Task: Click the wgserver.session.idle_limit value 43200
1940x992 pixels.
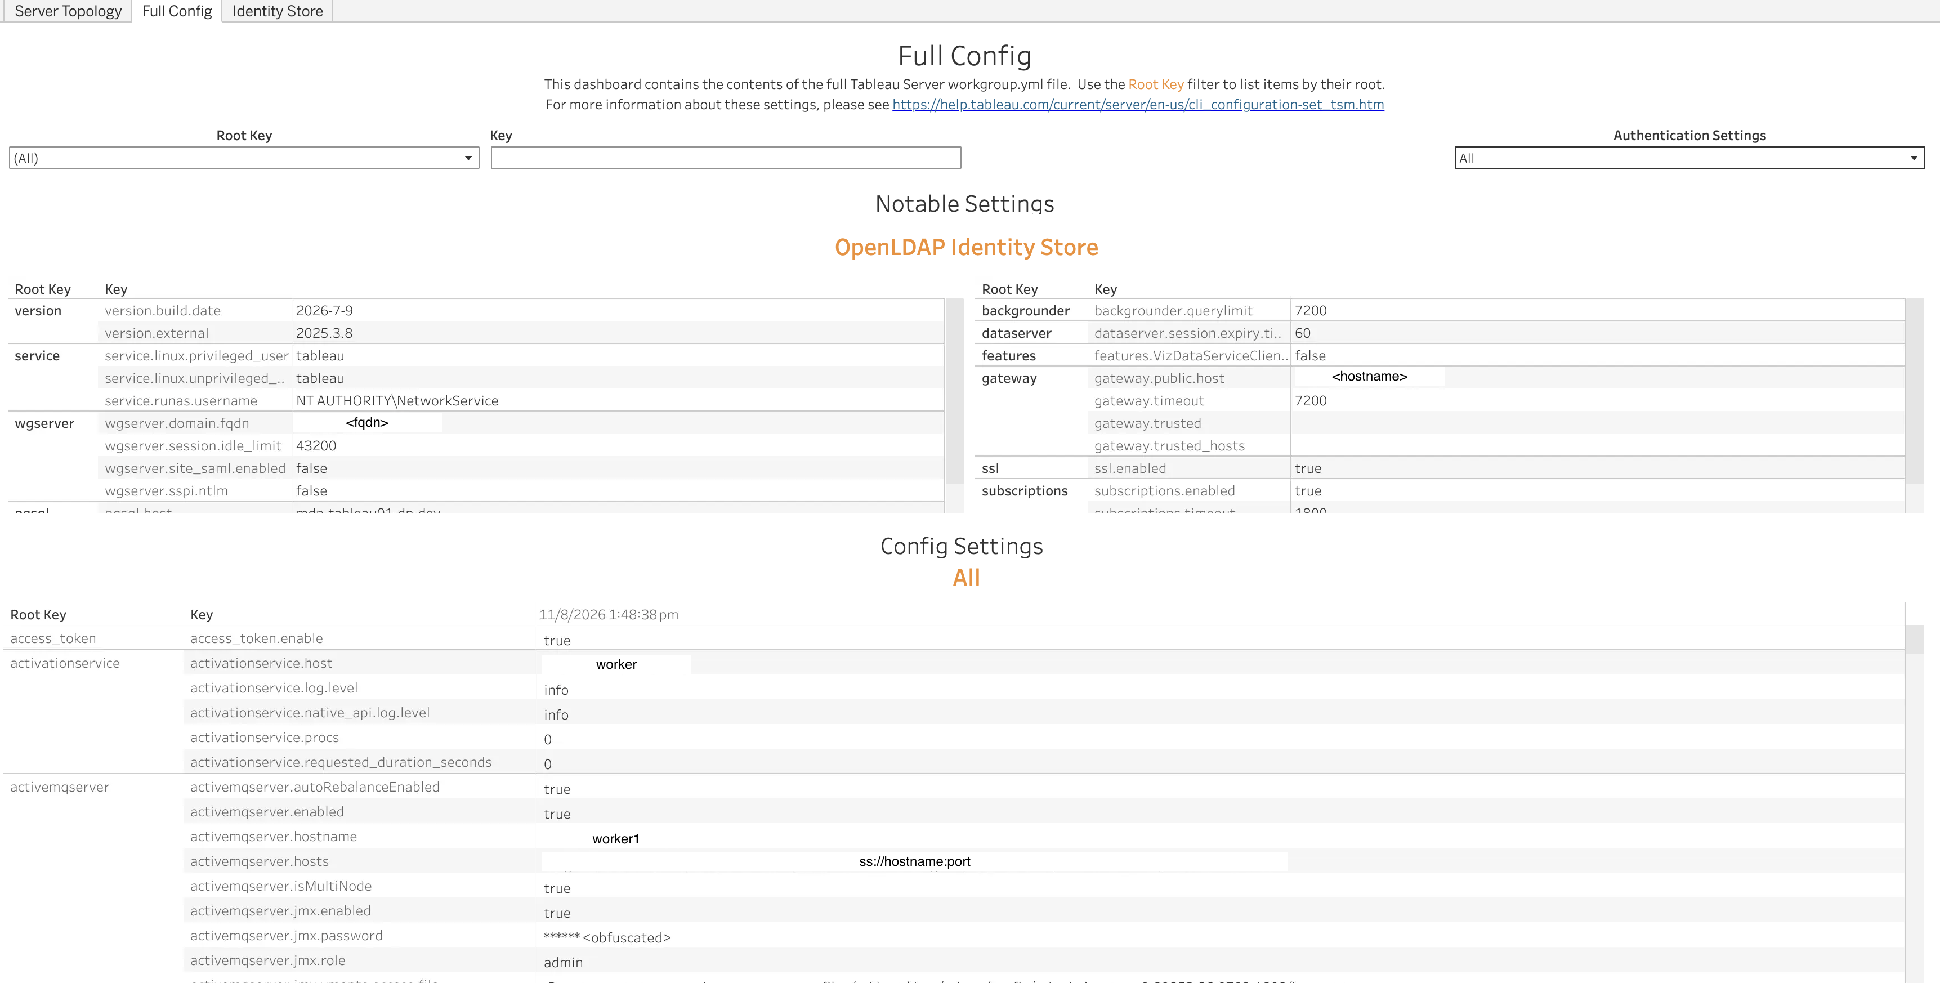Action: pyautogui.click(x=316, y=446)
